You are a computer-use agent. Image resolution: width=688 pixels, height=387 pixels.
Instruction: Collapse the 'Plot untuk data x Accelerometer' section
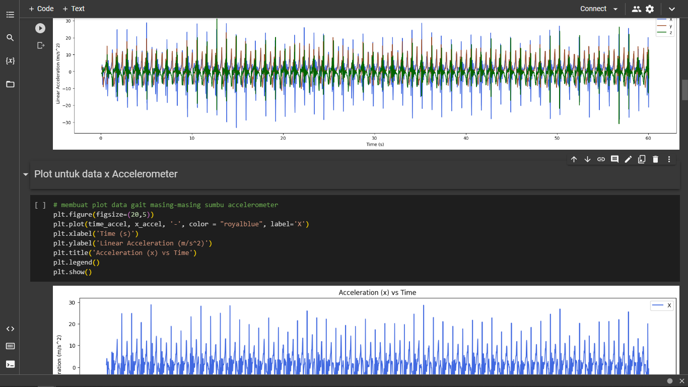26,174
